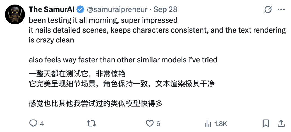Click the like count 6
This screenshot has height=132, width=291.
click(158, 124)
